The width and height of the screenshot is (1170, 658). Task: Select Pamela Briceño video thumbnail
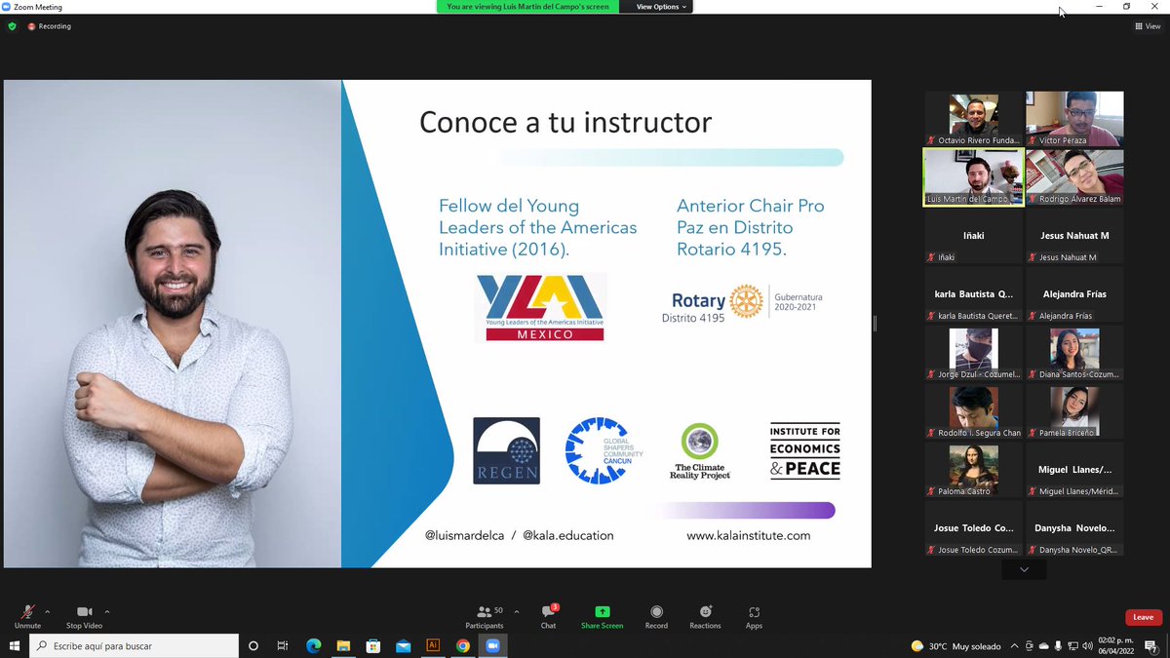point(1074,411)
